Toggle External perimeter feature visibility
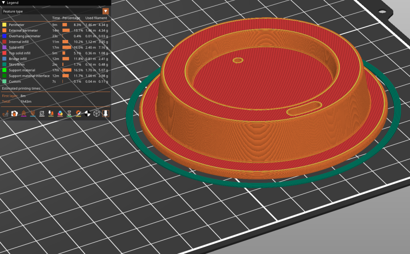 click(x=23, y=30)
